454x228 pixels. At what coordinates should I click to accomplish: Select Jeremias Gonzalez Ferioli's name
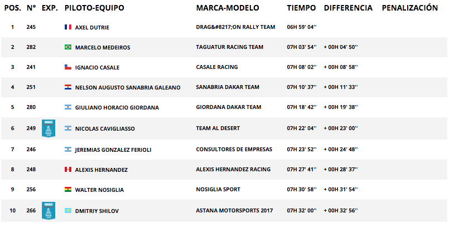113,150
